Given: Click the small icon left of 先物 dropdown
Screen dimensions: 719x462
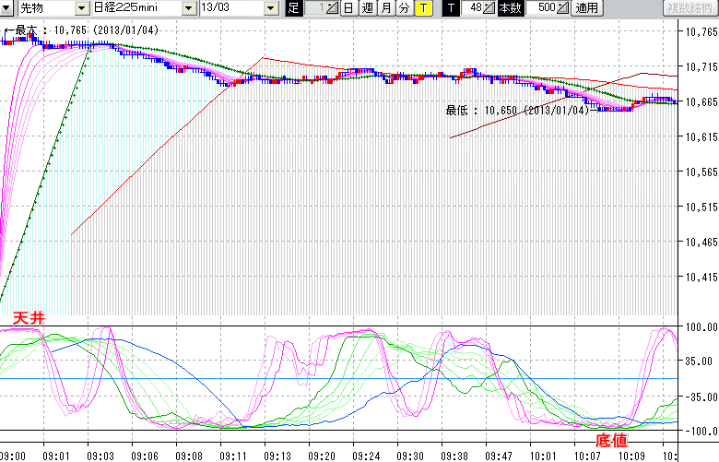Looking at the screenshot, I should click(x=7, y=8).
